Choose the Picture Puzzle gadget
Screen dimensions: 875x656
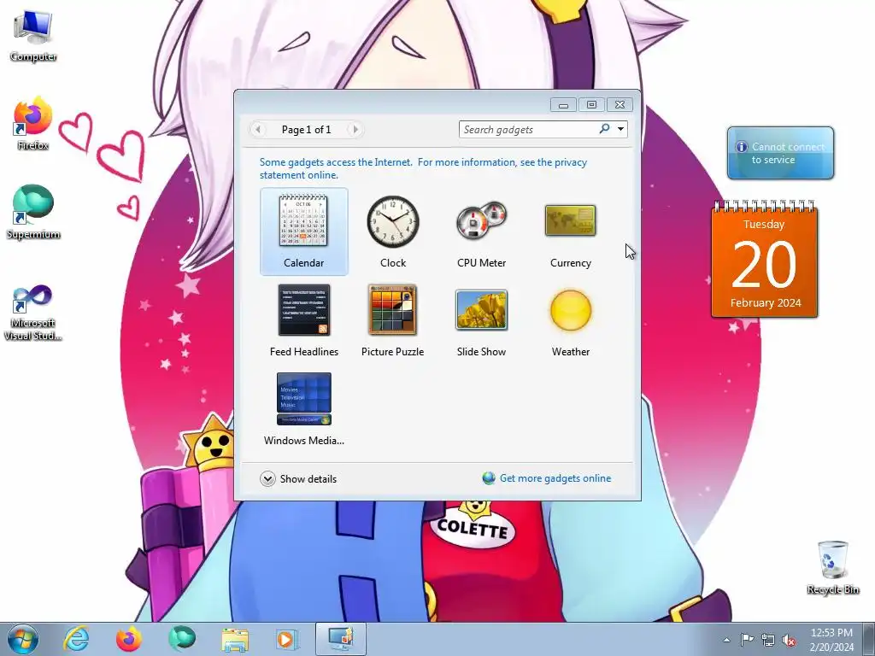[x=392, y=321]
